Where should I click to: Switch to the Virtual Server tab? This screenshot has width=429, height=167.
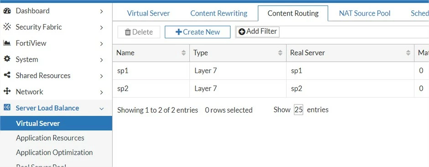148,13
